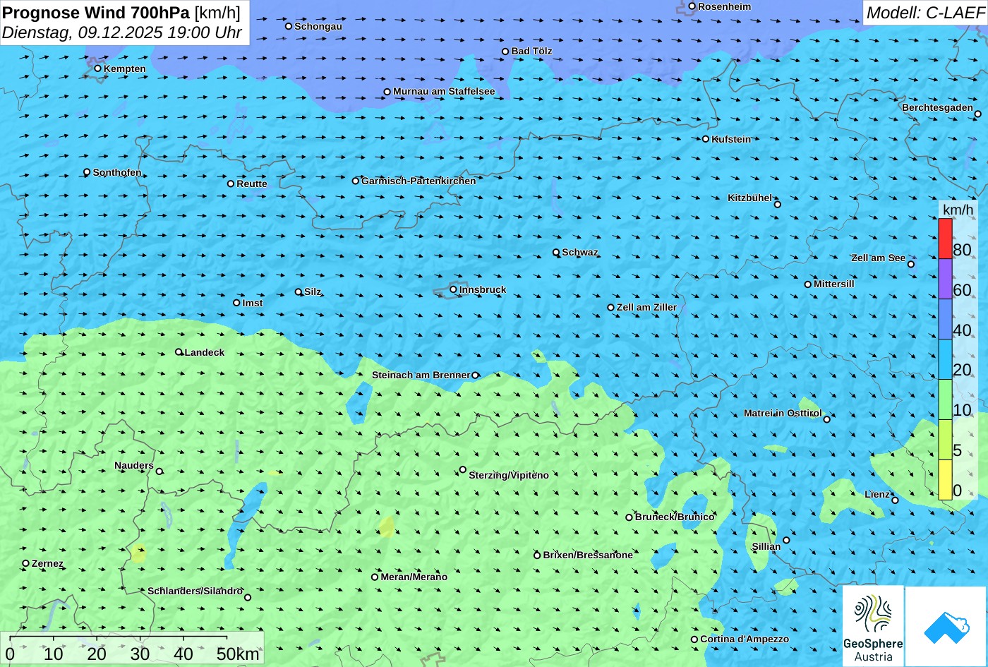The height and width of the screenshot is (667, 988).
Task: Click the 'Landeck' town label
Action: (205, 353)
